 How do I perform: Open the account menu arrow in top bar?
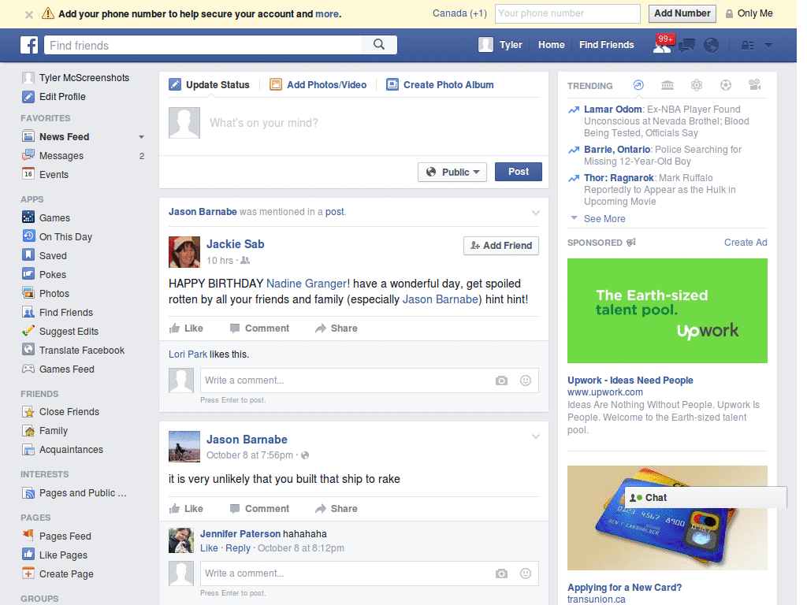pyautogui.click(x=768, y=45)
